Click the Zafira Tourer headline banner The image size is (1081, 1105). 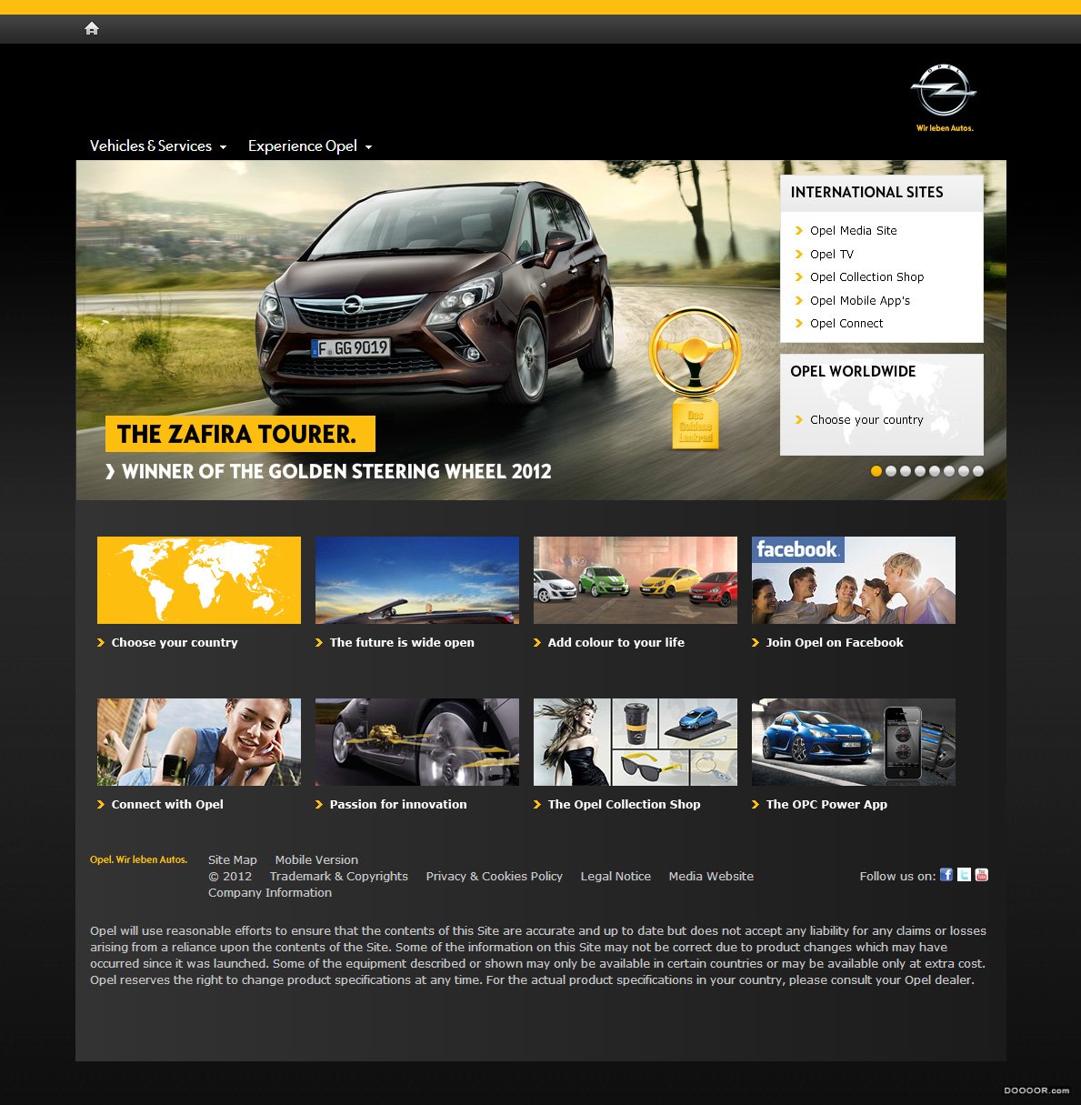[240, 434]
